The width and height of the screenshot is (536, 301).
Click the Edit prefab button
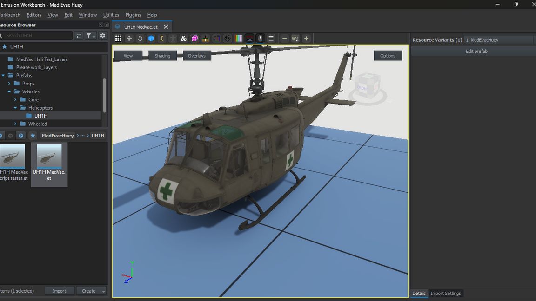476,52
